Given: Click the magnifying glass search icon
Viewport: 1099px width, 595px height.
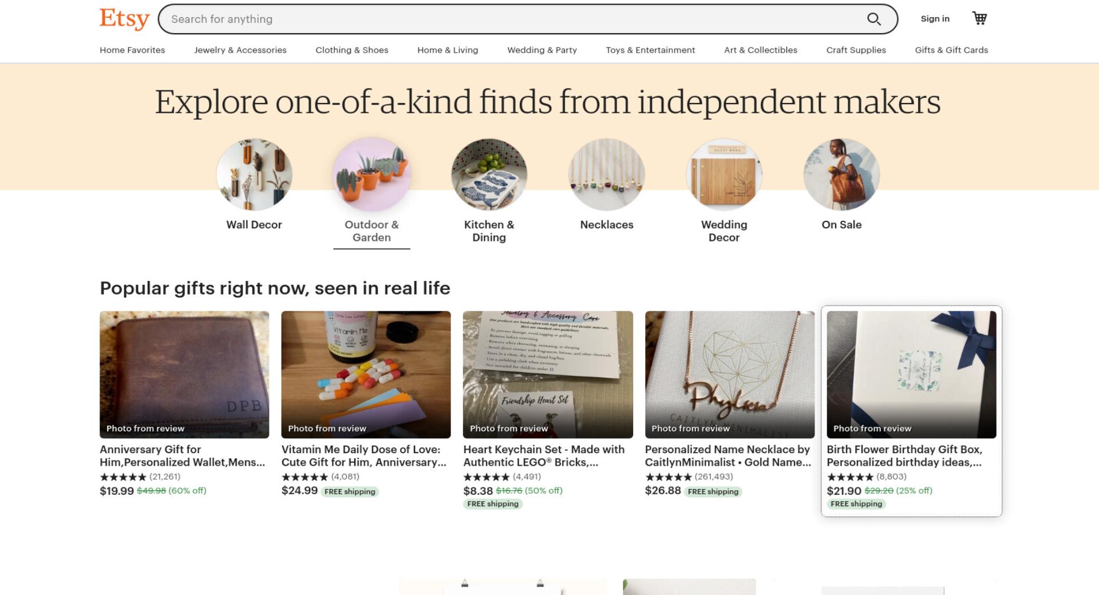Looking at the screenshot, I should tap(873, 19).
